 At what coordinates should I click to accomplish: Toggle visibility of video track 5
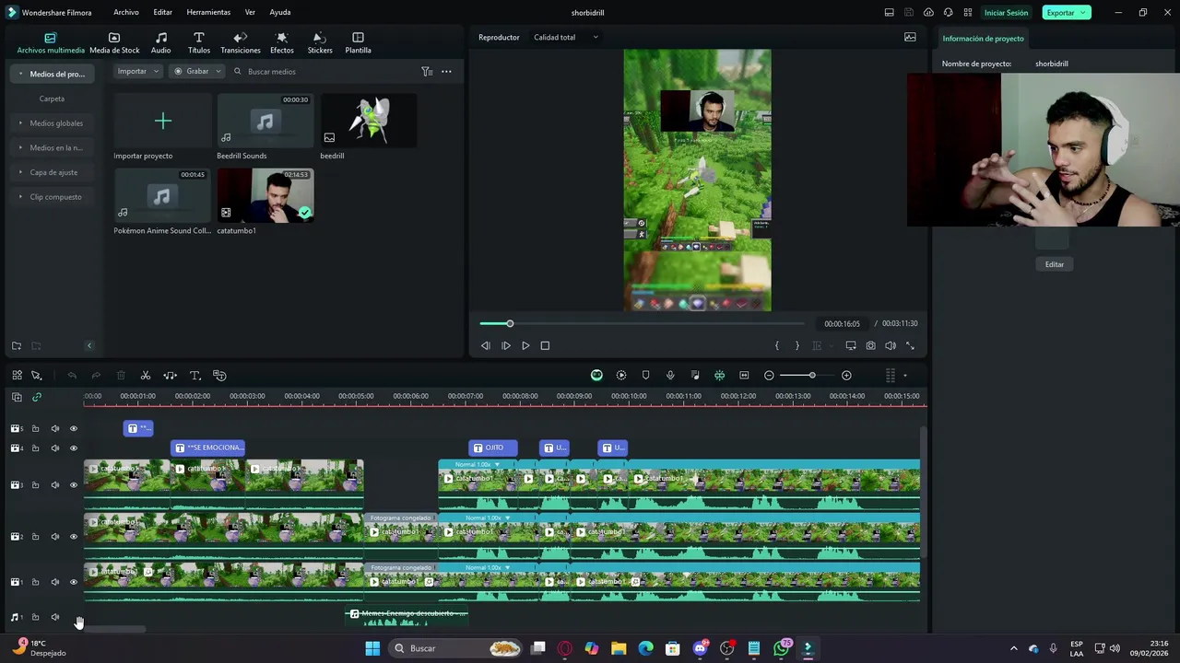(x=74, y=428)
